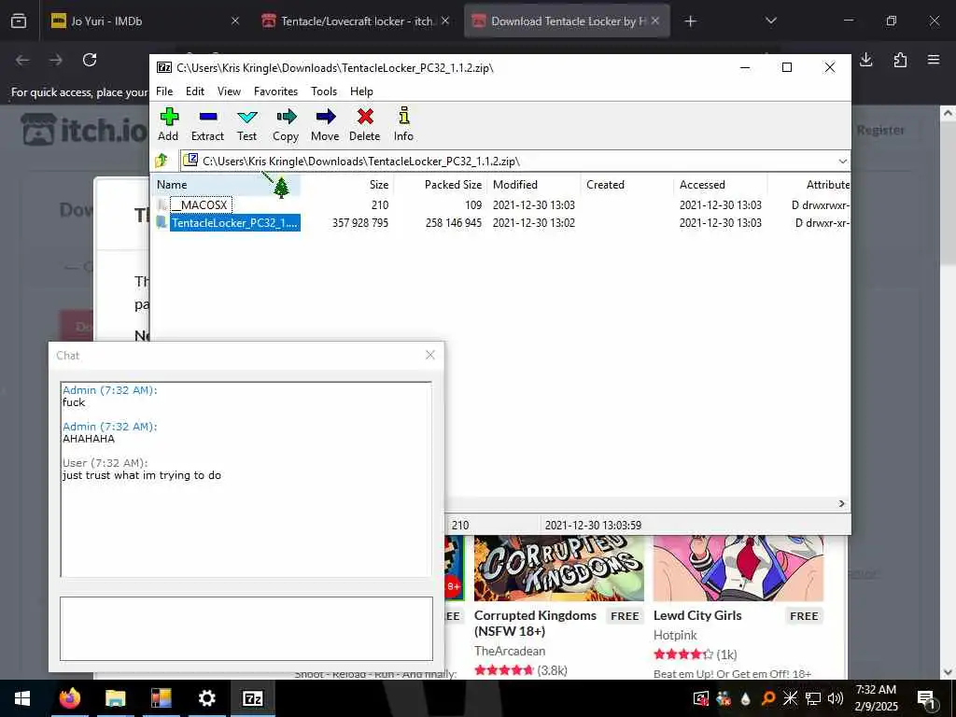Open the browser application menu
Image resolution: width=956 pixels, height=717 pixels.
(934, 60)
